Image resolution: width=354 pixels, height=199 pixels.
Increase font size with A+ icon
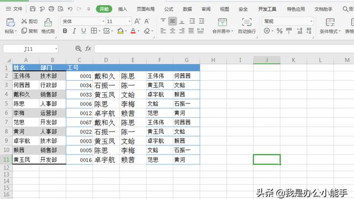click(x=137, y=22)
